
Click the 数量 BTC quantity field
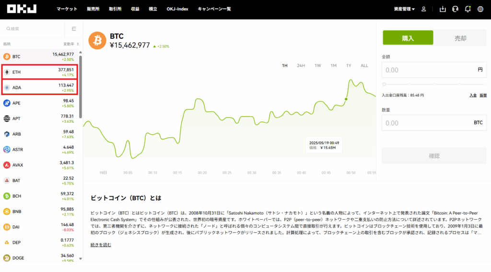[434, 123]
